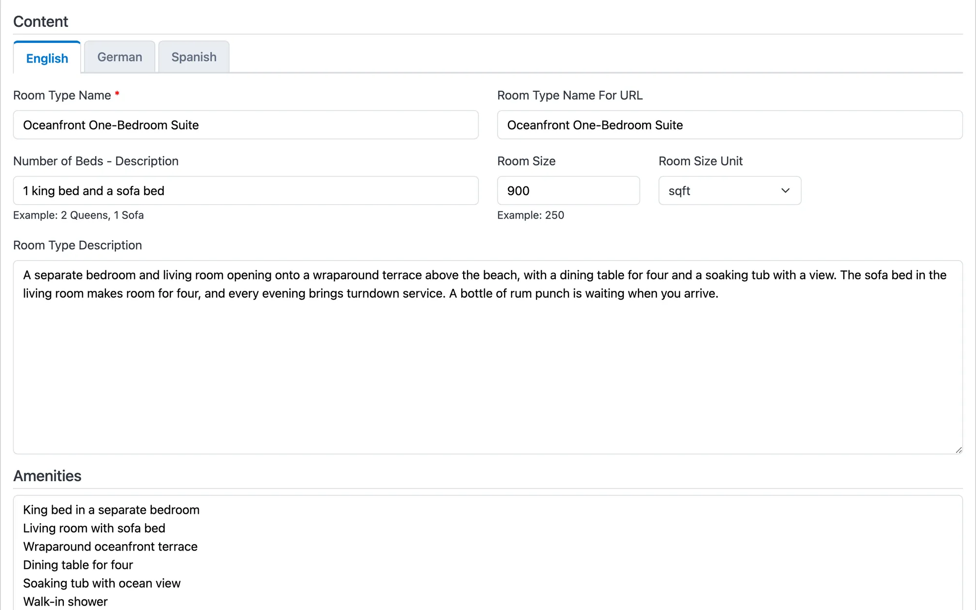Click the Room Type Name field
The width and height of the screenshot is (976, 610).
(245, 125)
